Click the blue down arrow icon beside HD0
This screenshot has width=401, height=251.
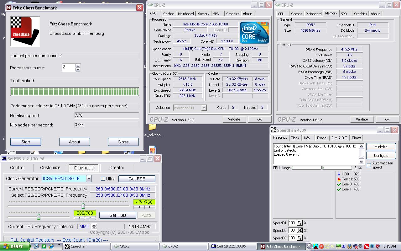339,174
